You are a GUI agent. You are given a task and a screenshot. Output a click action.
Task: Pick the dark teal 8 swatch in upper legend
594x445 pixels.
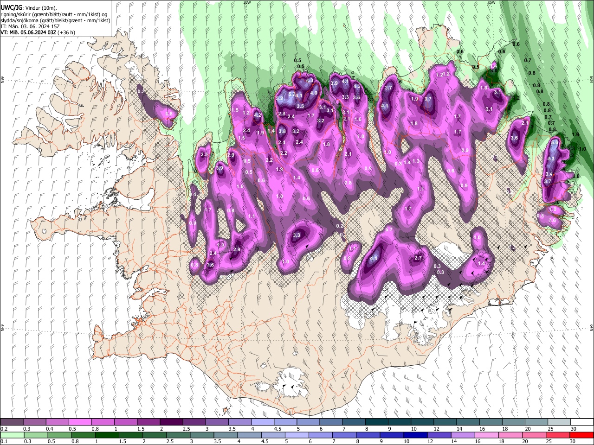[377, 422]
